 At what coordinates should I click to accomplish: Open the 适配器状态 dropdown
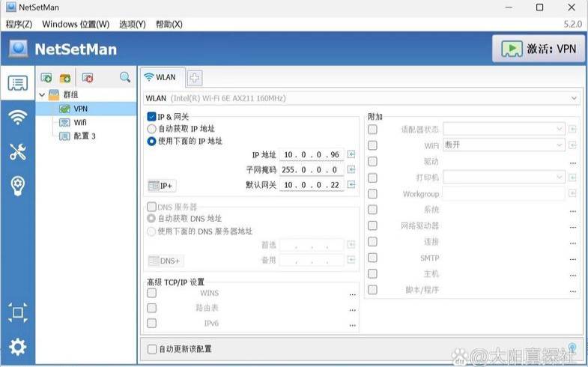tap(503, 129)
